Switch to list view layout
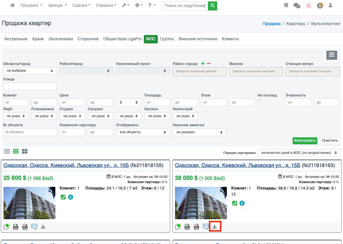This screenshot has height=244, width=343. [x=7, y=151]
